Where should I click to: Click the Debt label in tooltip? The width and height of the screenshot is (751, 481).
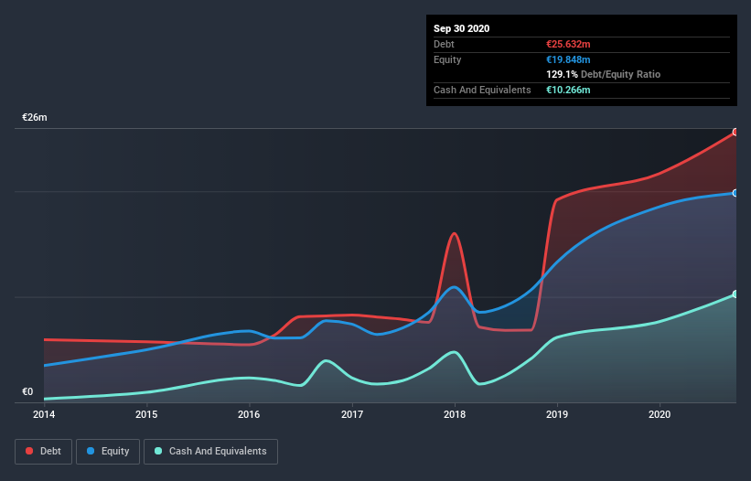click(444, 44)
